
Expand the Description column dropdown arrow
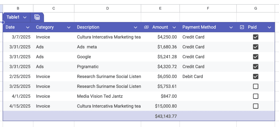(136, 27)
